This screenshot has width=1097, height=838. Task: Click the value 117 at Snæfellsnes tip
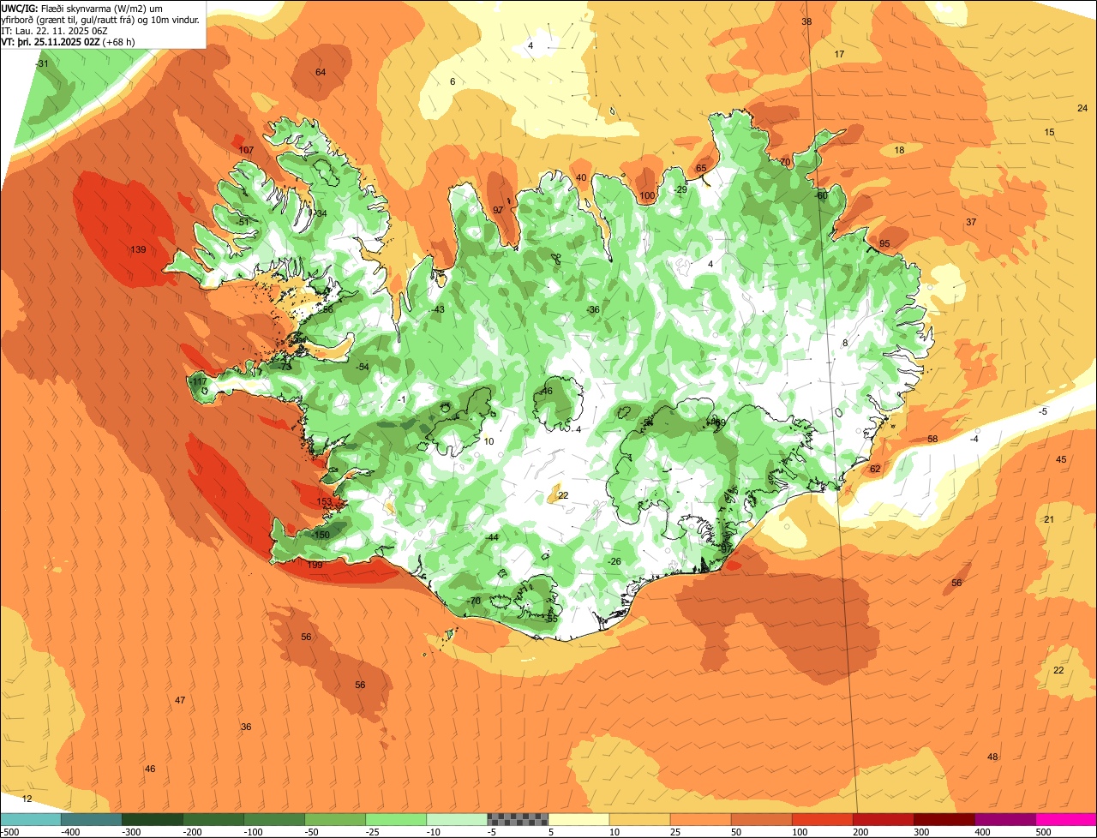click(199, 382)
